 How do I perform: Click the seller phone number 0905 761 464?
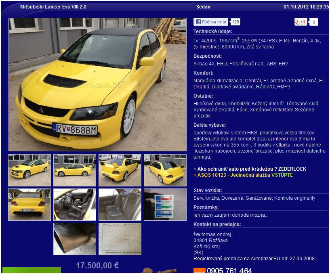pyautogui.click(x=229, y=270)
